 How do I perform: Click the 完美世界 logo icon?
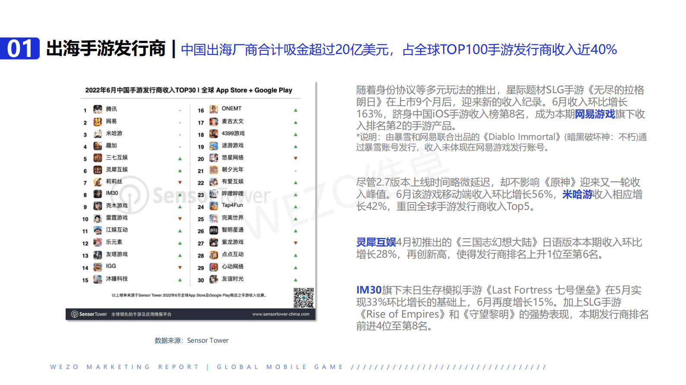click(x=214, y=218)
